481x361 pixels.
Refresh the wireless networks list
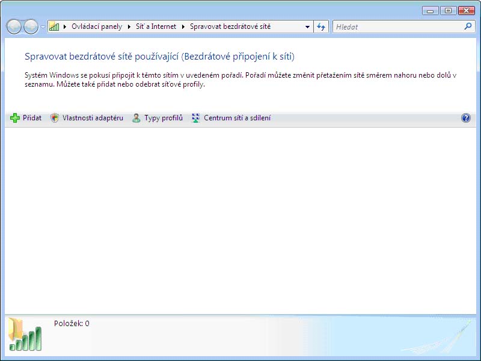(x=321, y=26)
